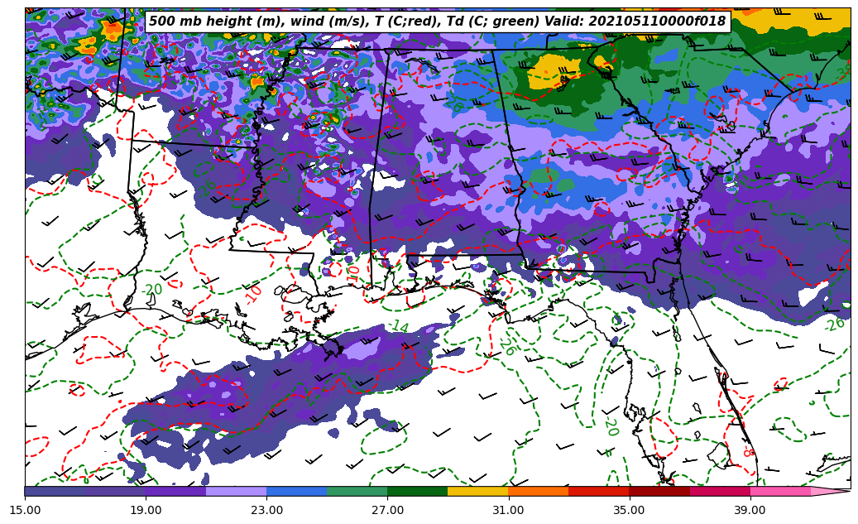Select the 35.00 colorbar tick label
858x524 pixels.
[x=629, y=510]
